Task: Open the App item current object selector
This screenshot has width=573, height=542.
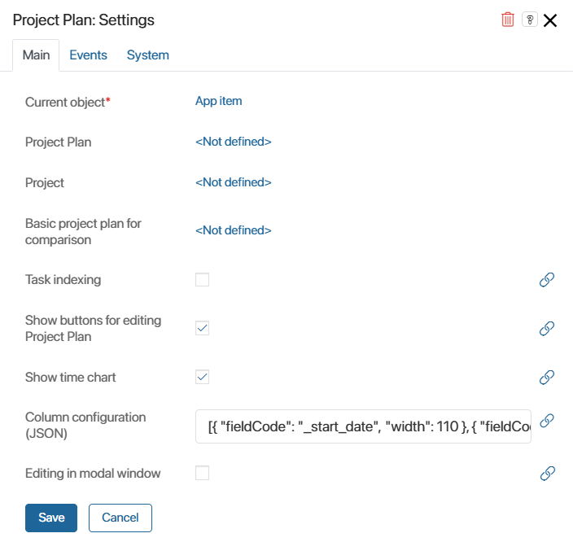Action: pos(218,101)
